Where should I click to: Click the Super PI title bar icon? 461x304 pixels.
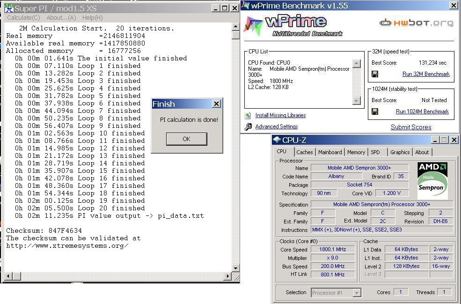9,8
